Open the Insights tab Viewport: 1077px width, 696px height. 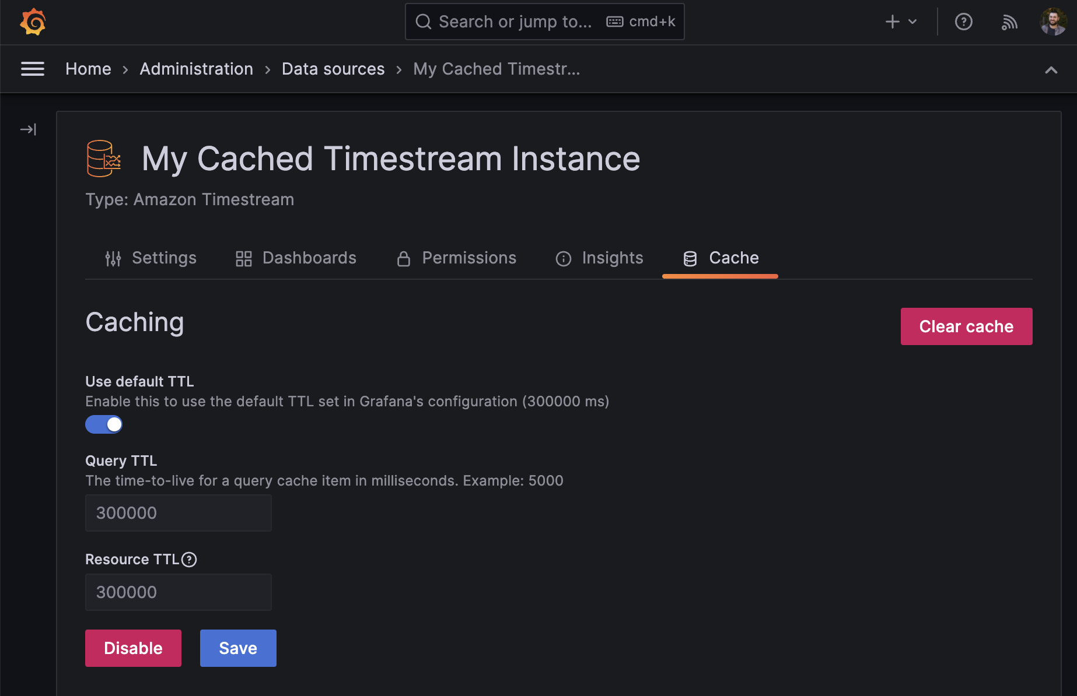(599, 258)
